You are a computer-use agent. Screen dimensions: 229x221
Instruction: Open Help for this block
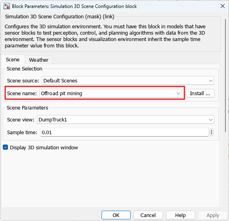tap(180, 215)
